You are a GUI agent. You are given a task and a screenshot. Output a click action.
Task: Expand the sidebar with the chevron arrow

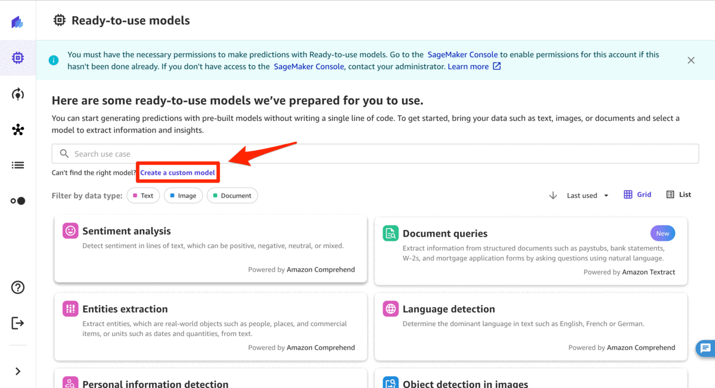(18, 371)
